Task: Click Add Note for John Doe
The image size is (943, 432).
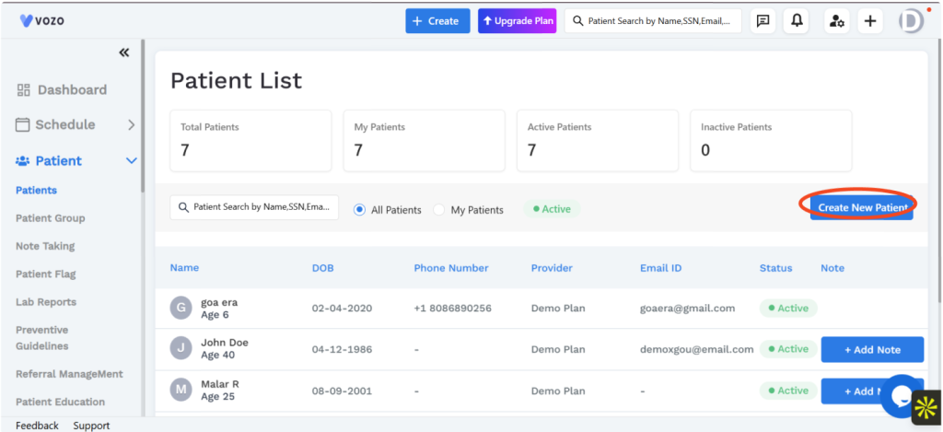Action: [x=872, y=350]
